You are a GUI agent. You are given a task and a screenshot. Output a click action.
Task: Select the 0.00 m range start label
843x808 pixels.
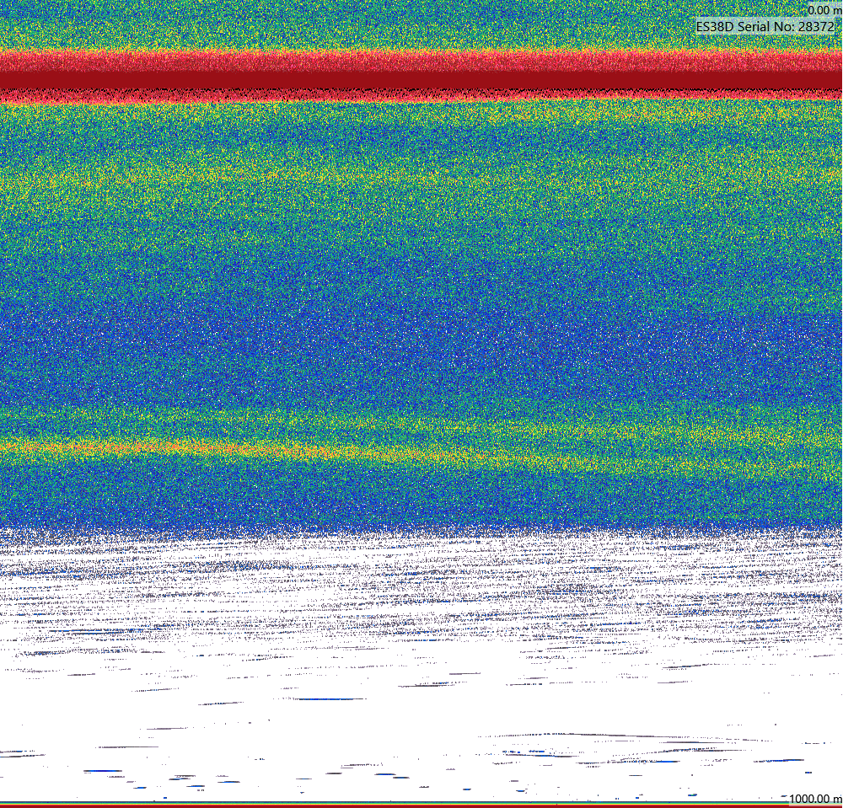point(824,10)
